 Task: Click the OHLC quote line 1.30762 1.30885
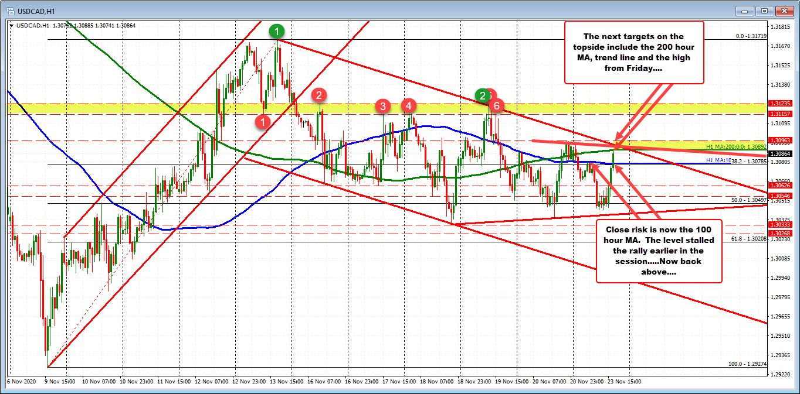tap(94, 25)
